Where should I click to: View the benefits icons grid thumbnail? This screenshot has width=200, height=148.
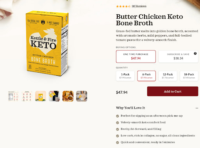point(27,96)
